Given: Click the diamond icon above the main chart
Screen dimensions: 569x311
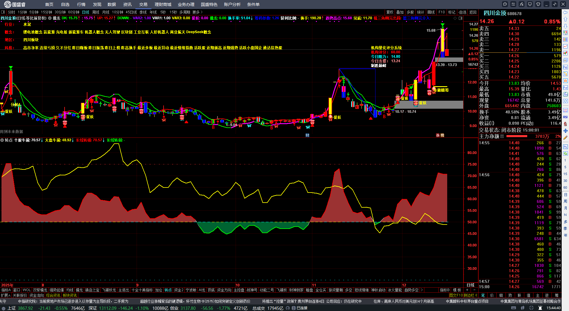Looking at the screenshot, I should pyautogui.click(x=455, y=18).
